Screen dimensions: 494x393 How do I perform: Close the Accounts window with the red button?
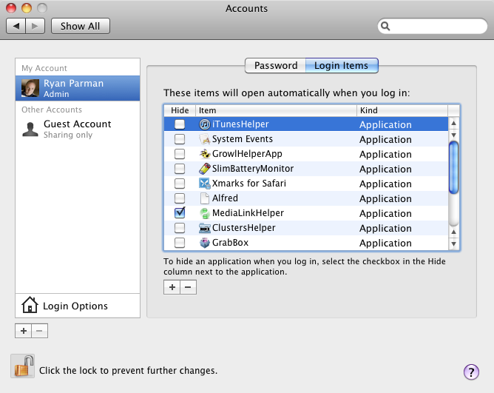[x=11, y=7]
